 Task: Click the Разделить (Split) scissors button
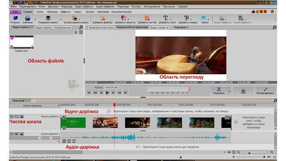(x=219, y=91)
